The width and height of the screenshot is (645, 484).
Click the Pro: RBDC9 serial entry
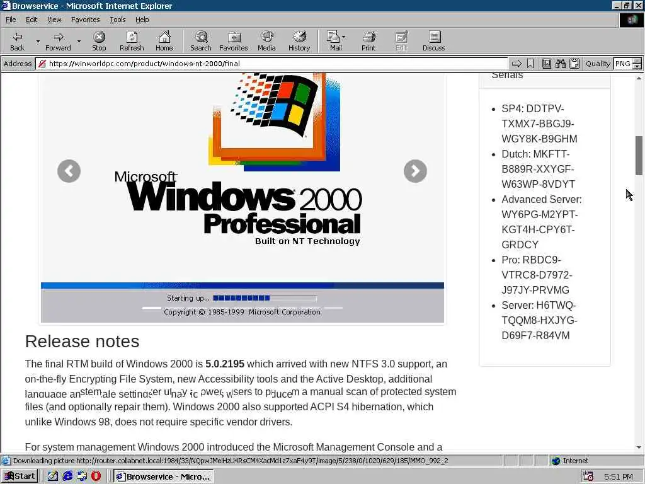(537, 275)
